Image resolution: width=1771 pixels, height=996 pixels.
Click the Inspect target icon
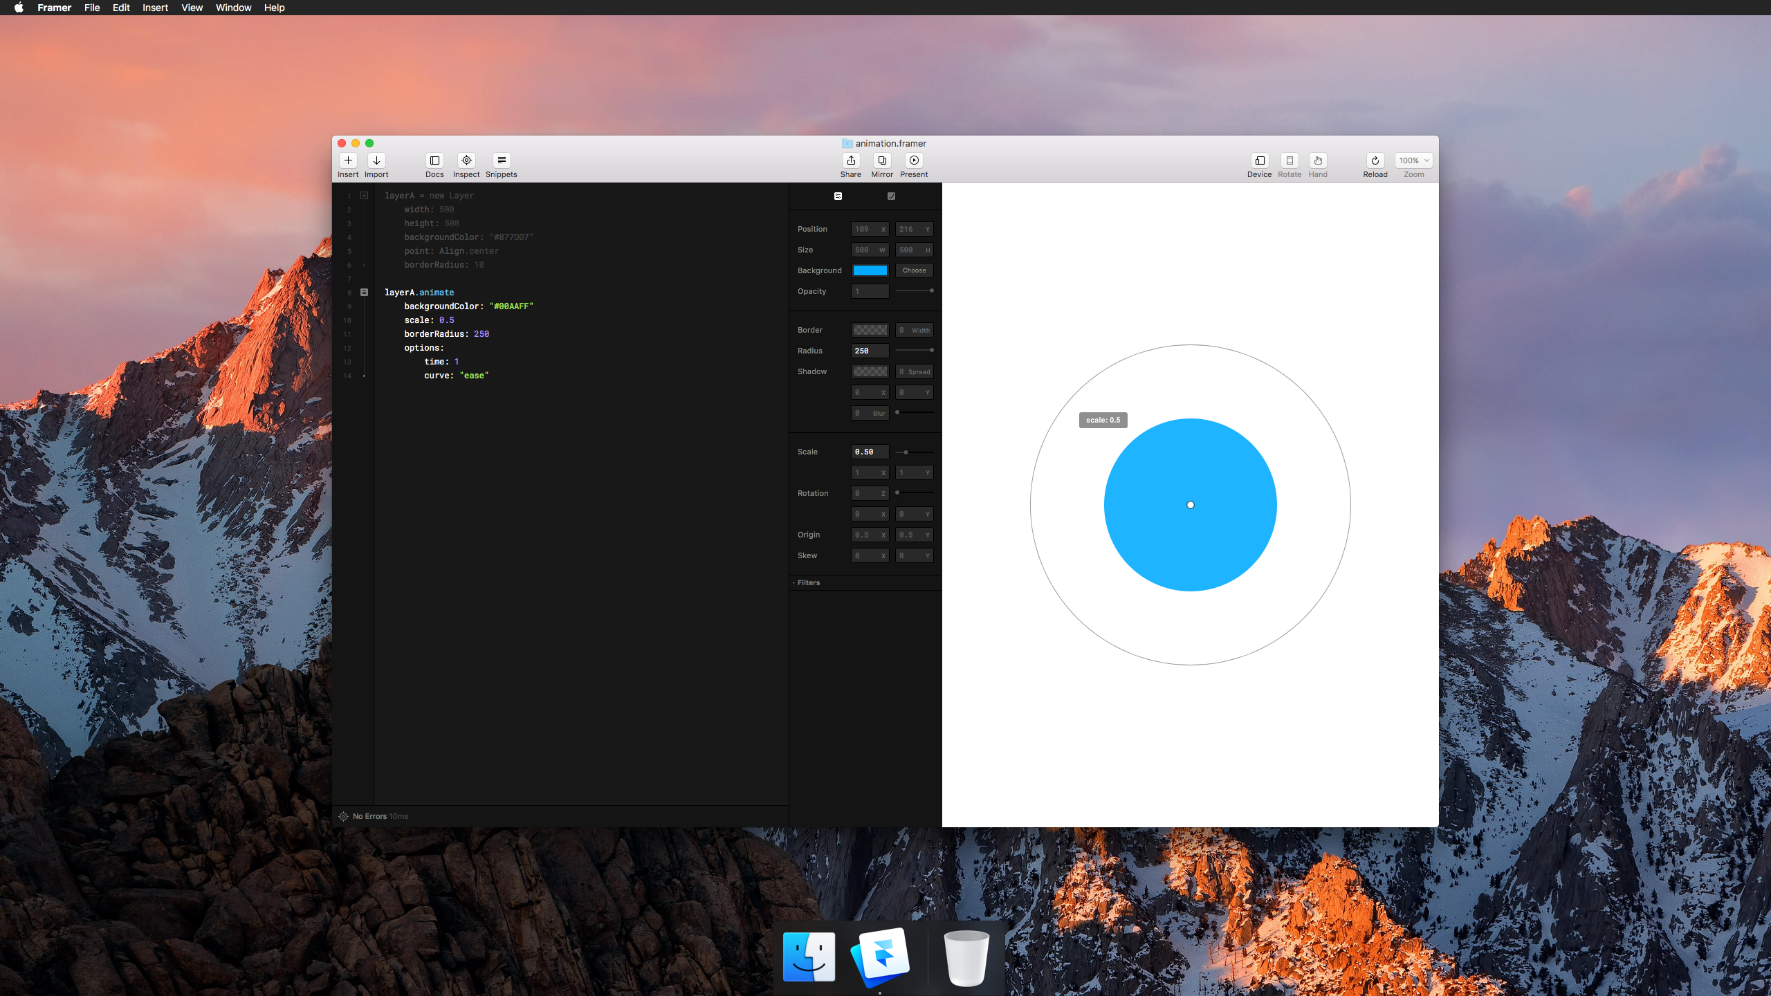[x=466, y=160]
